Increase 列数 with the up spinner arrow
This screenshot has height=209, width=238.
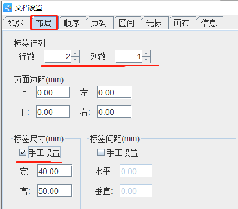[x=146, y=53]
